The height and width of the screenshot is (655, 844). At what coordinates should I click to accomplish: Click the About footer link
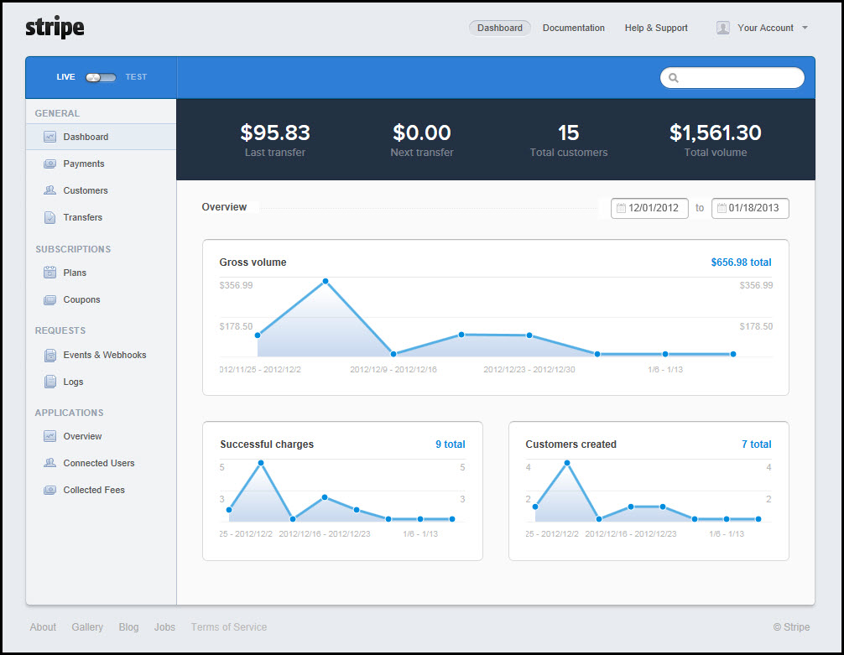(43, 627)
